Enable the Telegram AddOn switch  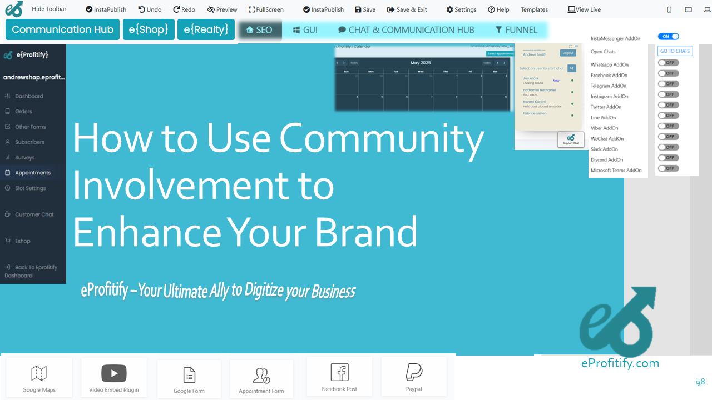point(668,84)
